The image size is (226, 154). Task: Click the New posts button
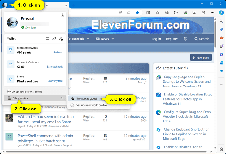coord(201,57)
